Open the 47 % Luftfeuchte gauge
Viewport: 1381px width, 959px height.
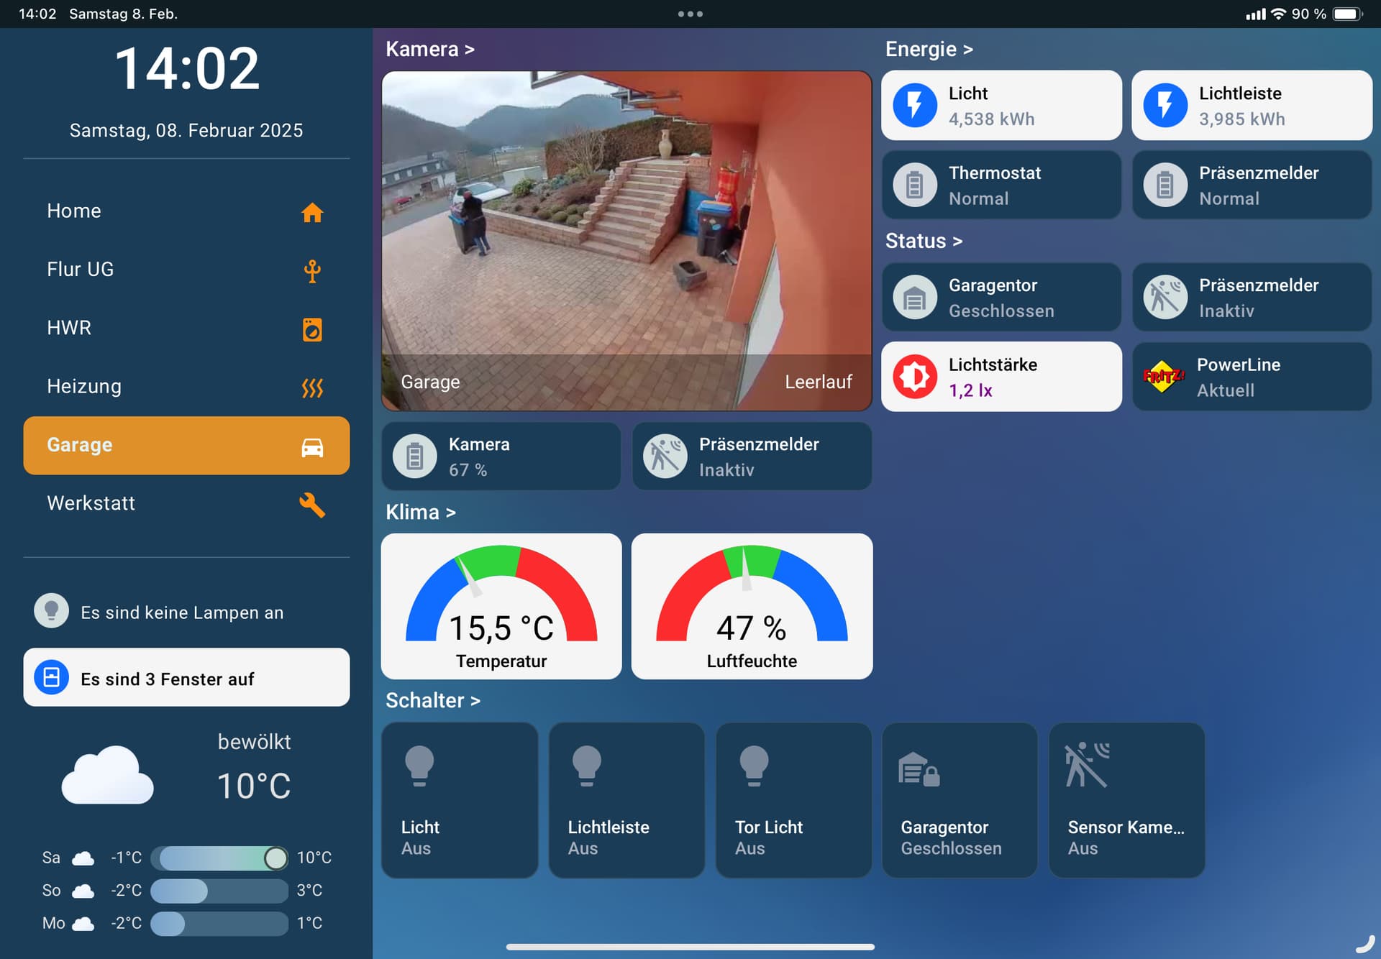[x=752, y=606]
